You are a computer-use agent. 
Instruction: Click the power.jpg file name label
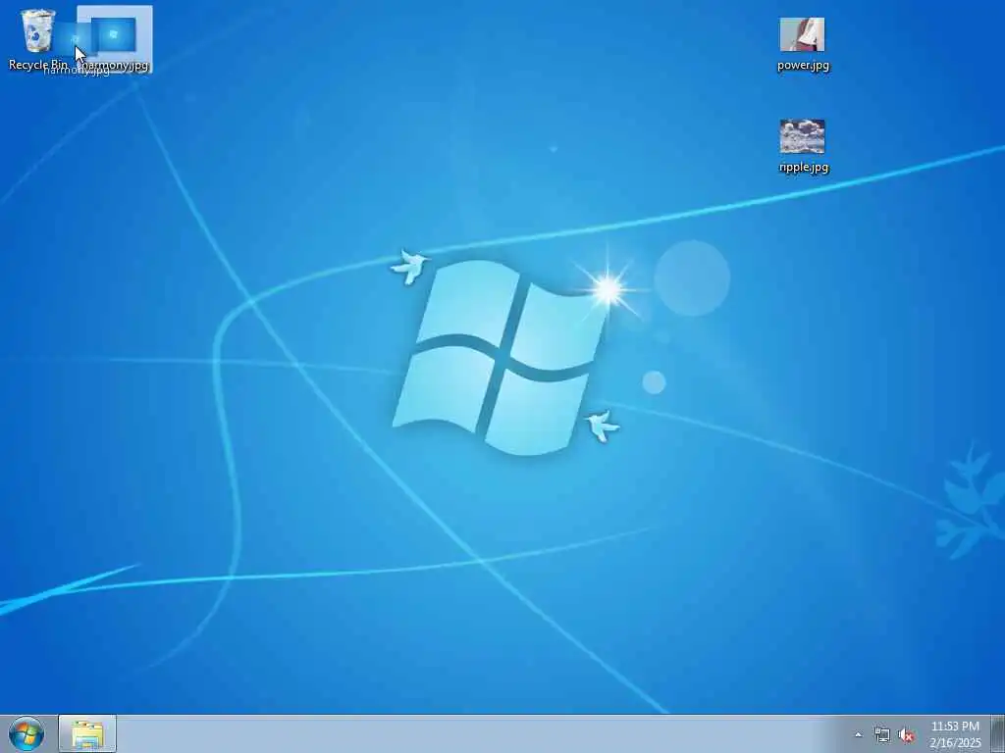point(803,66)
